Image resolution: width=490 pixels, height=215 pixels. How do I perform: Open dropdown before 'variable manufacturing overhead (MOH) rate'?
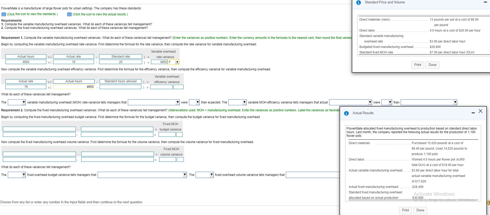[x=17, y=102]
